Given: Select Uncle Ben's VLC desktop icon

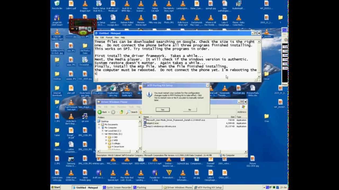Looking at the screenshot, I should pos(71,120).
